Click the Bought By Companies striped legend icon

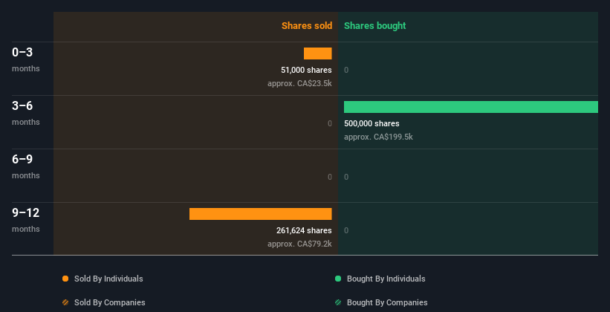[x=338, y=302]
